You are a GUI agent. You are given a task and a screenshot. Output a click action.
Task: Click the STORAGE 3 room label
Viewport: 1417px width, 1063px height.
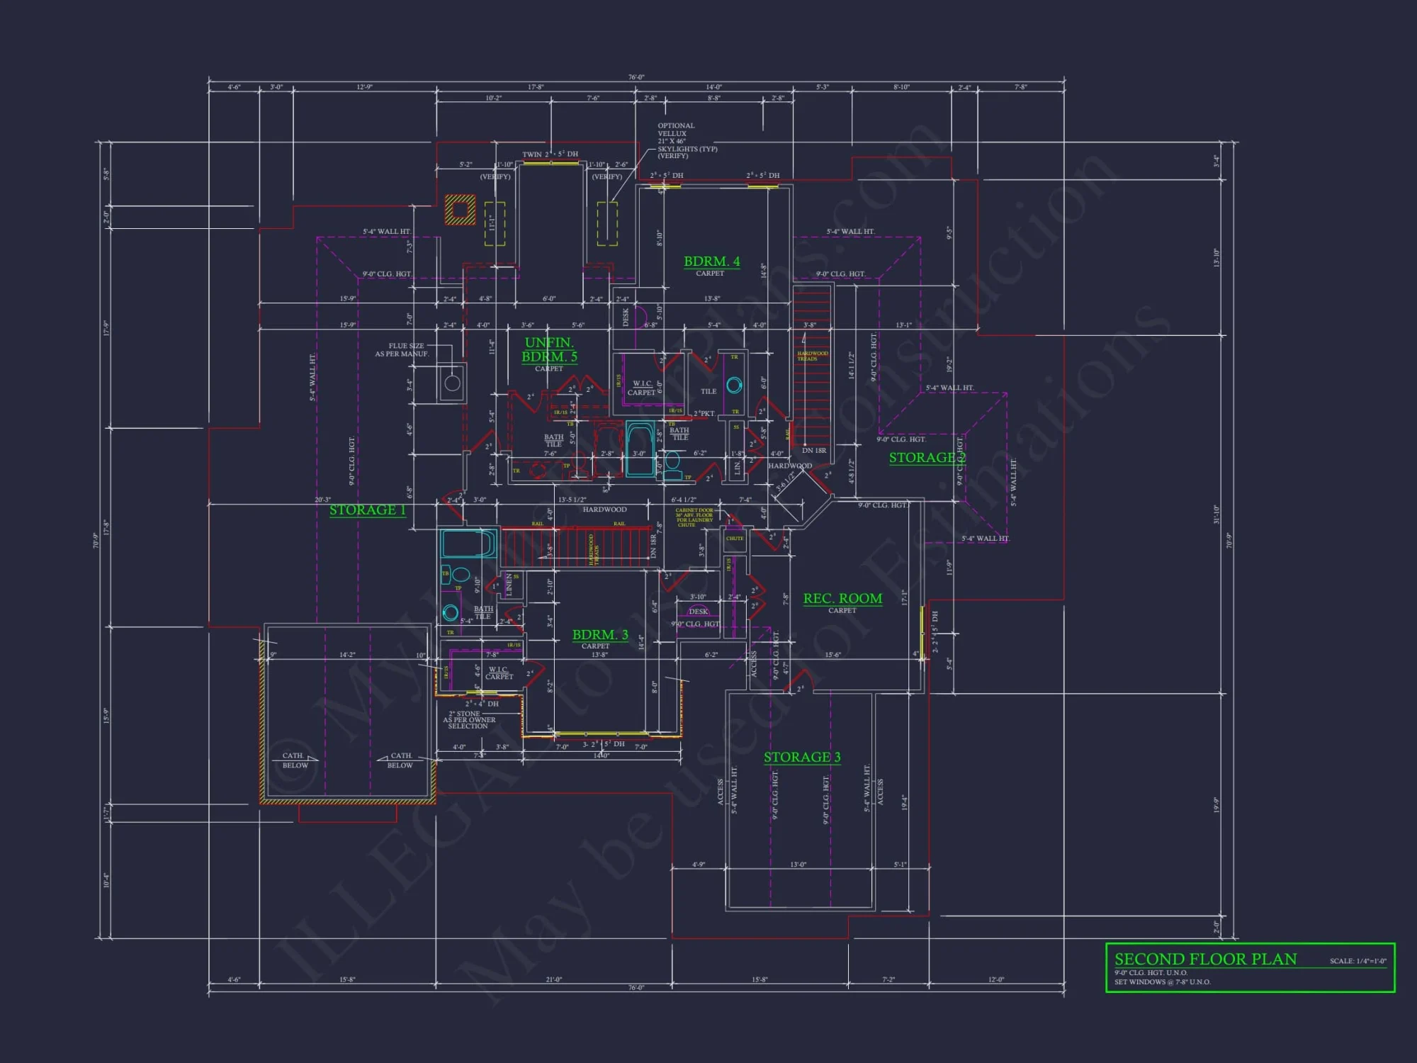(x=801, y=757)
